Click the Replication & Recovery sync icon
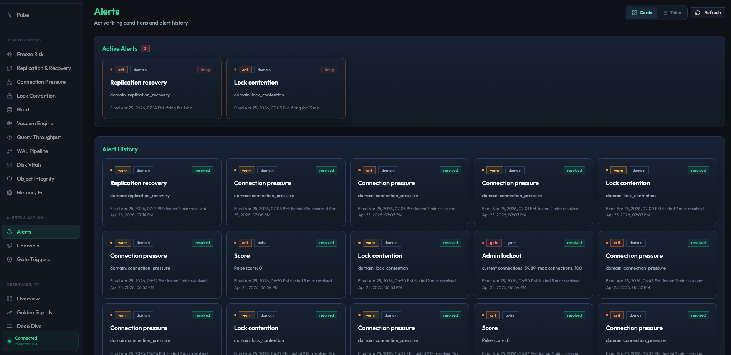This screenshot has height=355, width=731. coord(10,68)
